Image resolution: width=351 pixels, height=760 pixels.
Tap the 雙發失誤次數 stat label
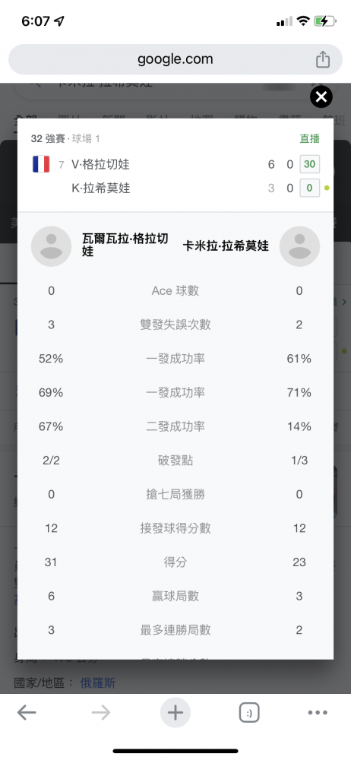(x=175, y=325)
